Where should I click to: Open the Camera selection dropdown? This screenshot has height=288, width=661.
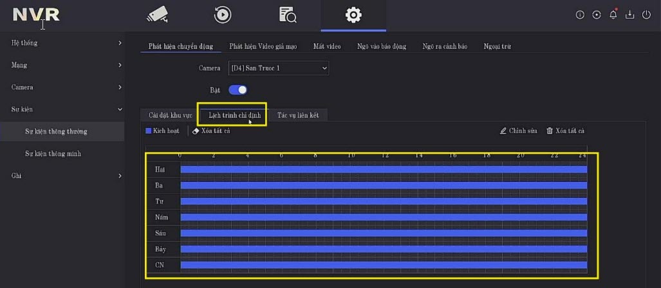(x=279, y=67)
